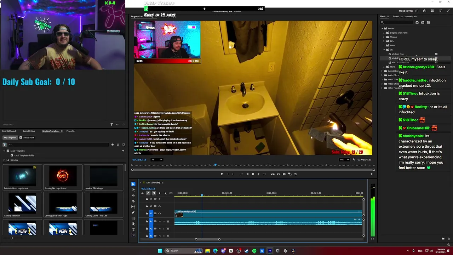Switch to the Lumetri Color tab
Screen dimensions: 453x255
point(29,131)
